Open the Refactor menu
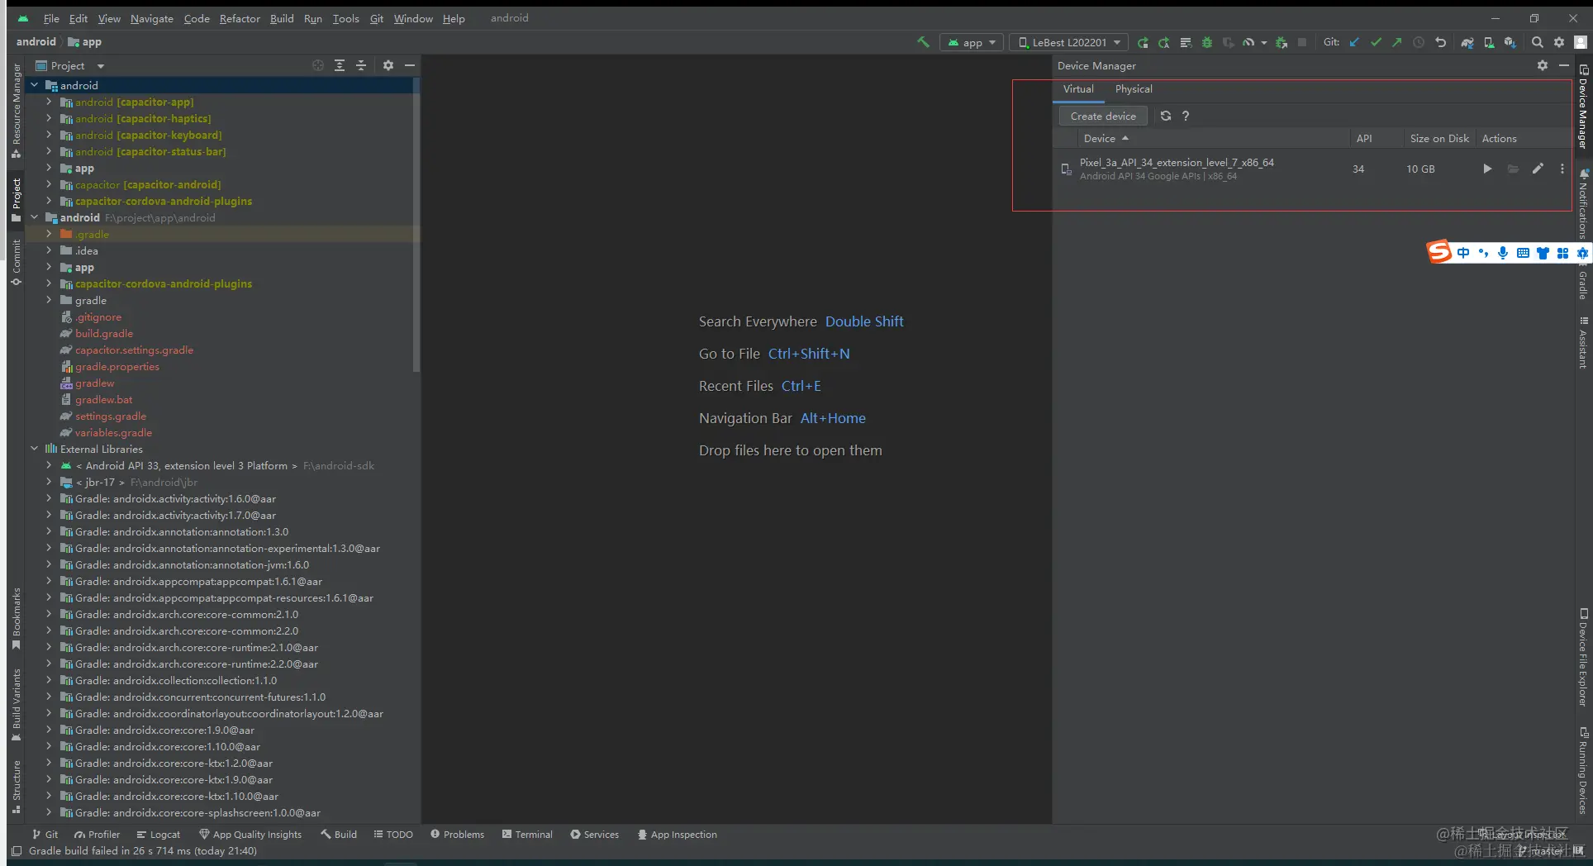Image resolution: width=1593 pixels, height=866 pixels. pos(240,18)
